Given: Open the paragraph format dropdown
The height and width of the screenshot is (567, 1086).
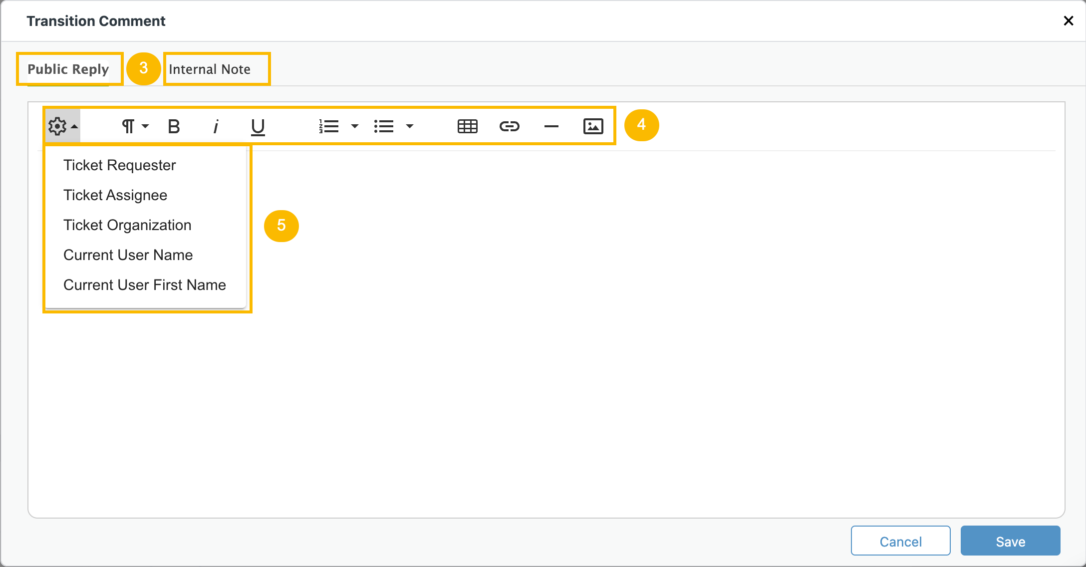Looking at the screenshot, I should coord(135,126).
